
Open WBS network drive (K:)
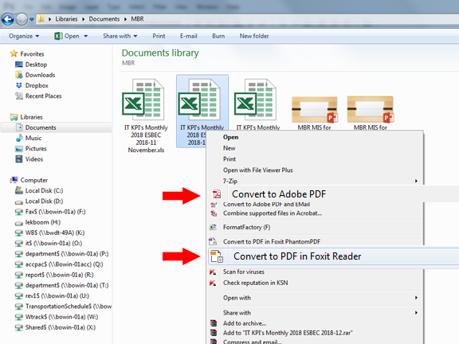tap(49, 233)
